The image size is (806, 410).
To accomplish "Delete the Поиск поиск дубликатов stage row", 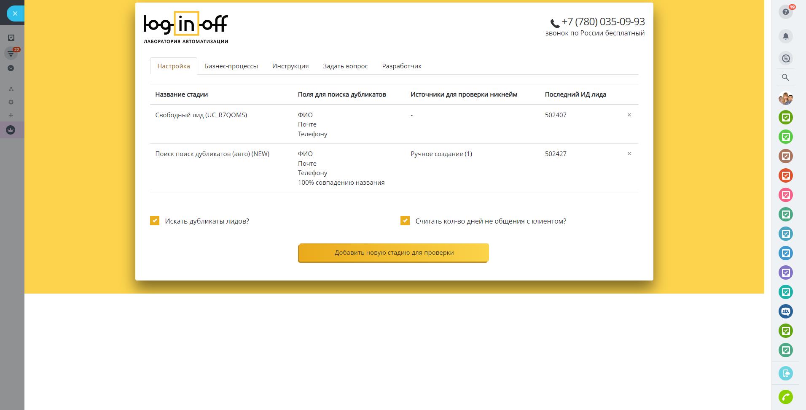I will [629, 154].
